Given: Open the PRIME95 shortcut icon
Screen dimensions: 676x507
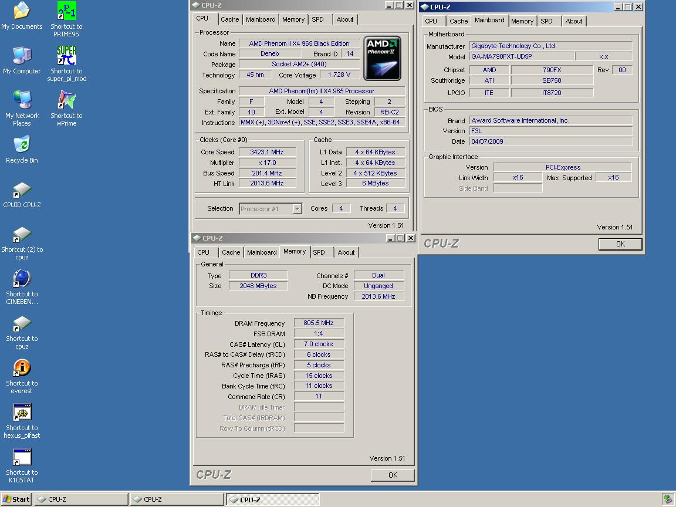Looking at the screenshot, I should point(66,12).
